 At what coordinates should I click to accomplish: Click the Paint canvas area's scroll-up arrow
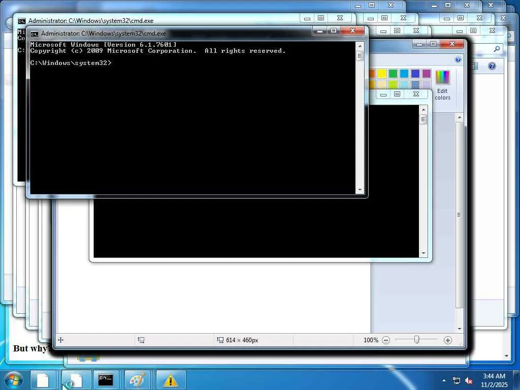pyautogui.click(x=459, y=117)
